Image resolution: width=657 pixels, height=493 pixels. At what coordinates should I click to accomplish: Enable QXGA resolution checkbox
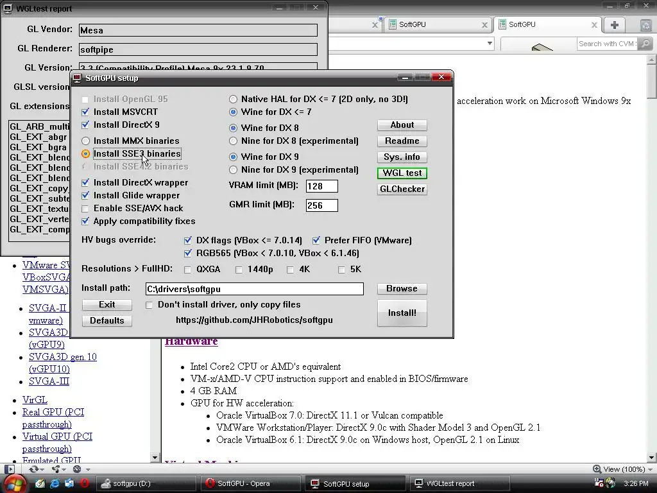(188, 270)
